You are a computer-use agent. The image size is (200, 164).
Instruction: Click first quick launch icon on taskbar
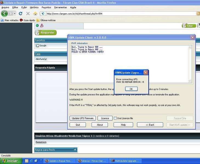click(x=27, y=161)
